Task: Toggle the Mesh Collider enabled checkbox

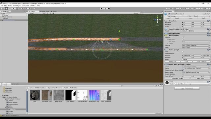Action: tap(168, 35)
